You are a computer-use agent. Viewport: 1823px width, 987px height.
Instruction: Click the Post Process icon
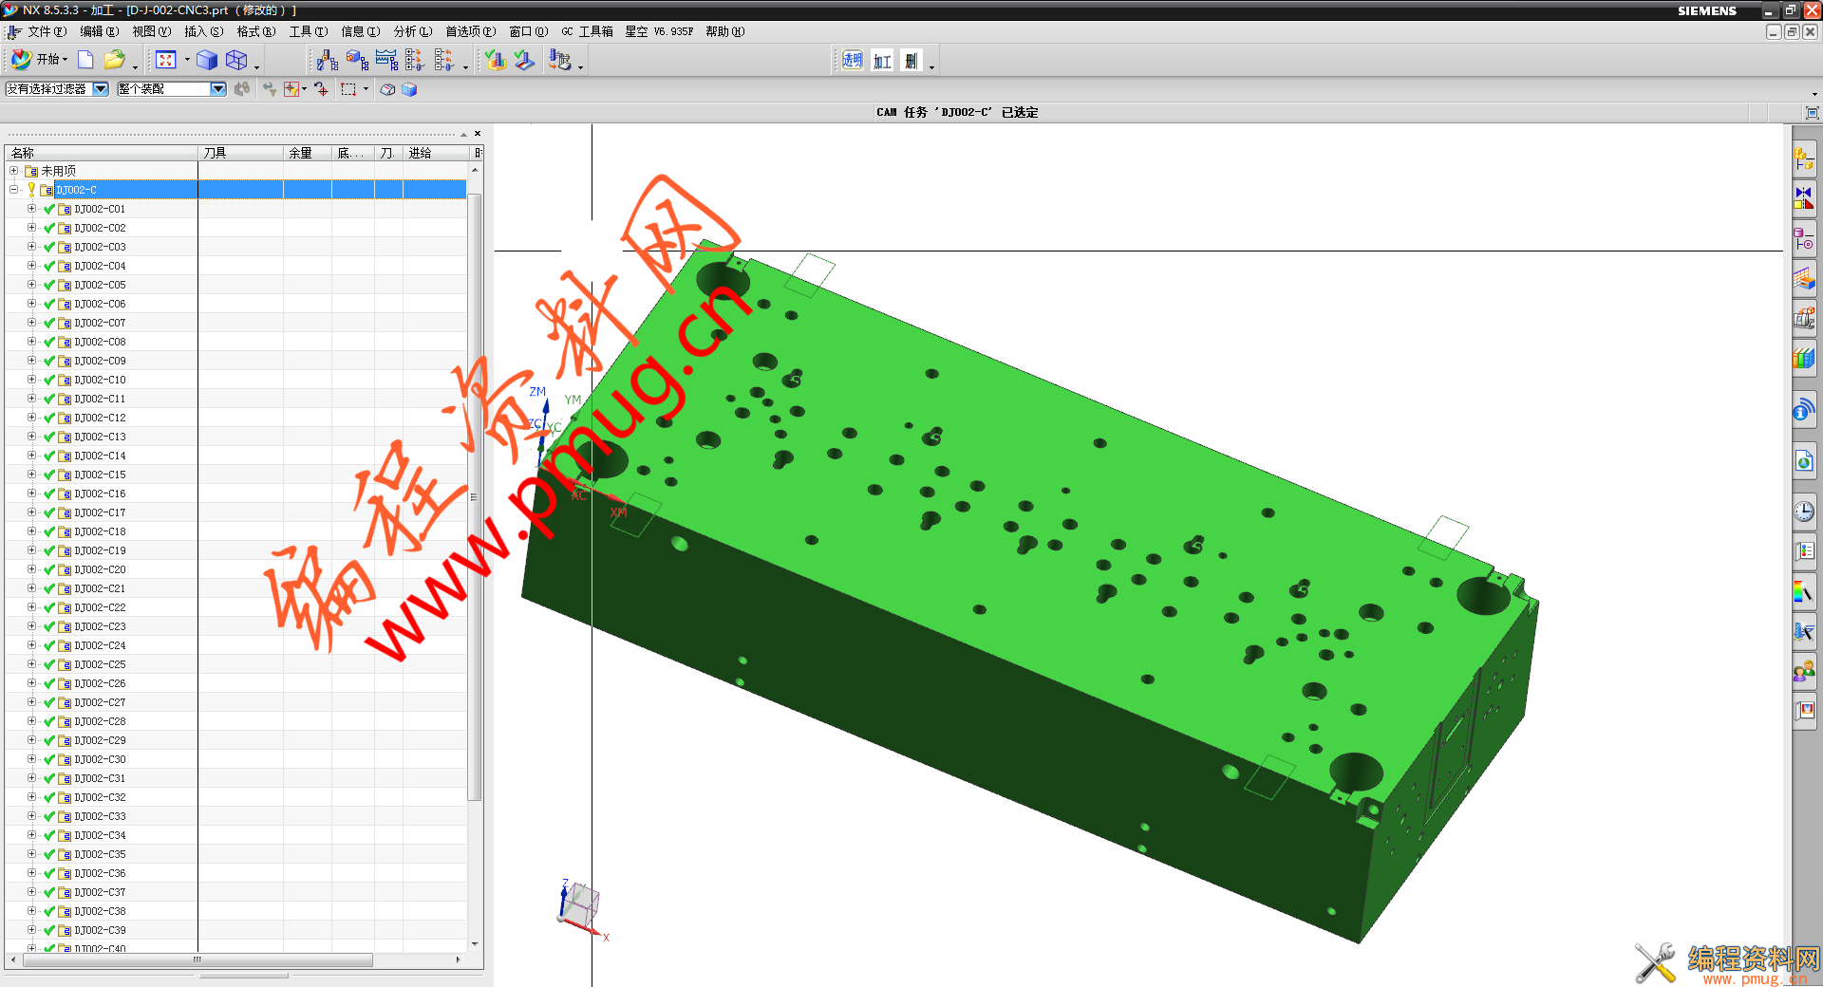pyautogui.click(x=560, y=60)
